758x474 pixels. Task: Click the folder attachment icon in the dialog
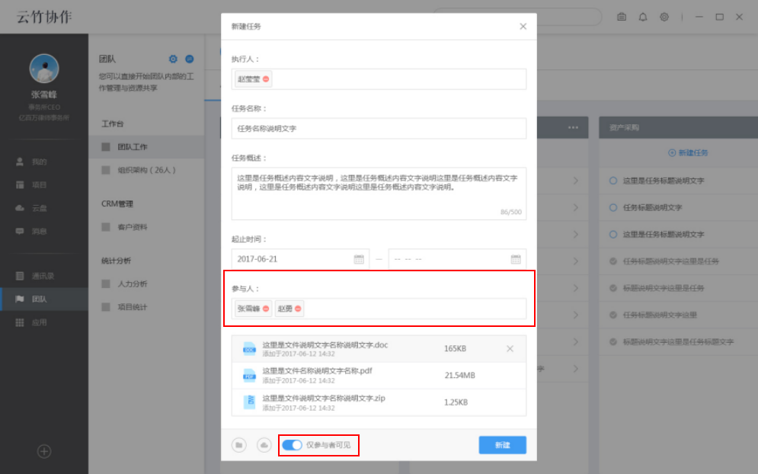[240, 445]
